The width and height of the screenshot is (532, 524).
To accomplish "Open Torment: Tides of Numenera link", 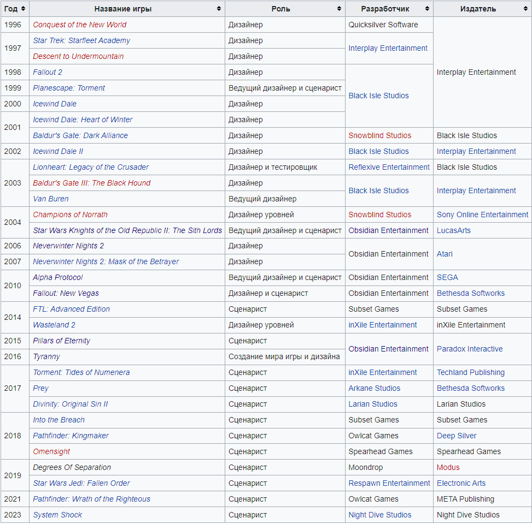I will click(81, 373).
